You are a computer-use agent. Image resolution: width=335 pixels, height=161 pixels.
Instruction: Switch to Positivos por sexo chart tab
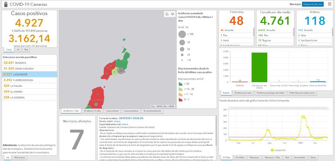click(244, 93)
